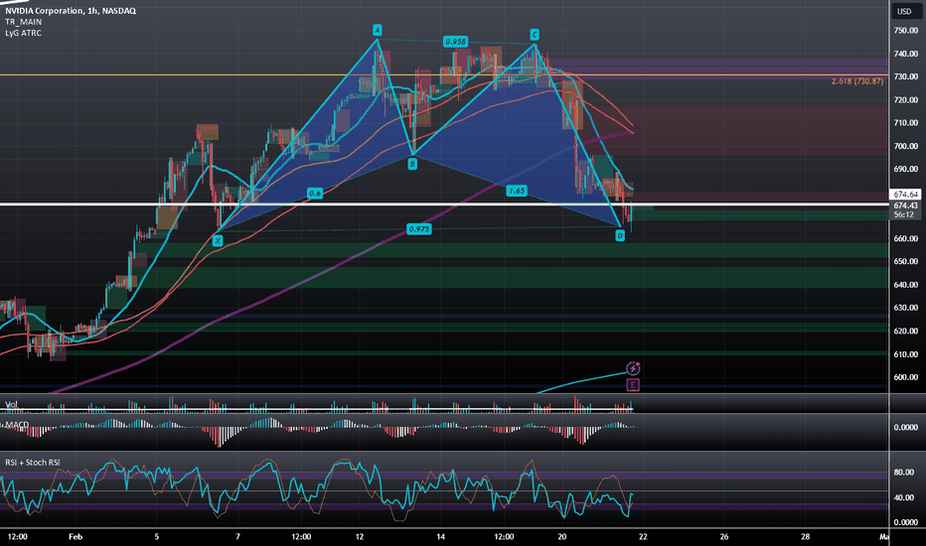Click the MACD pane 0.0000 scale value

905,427
